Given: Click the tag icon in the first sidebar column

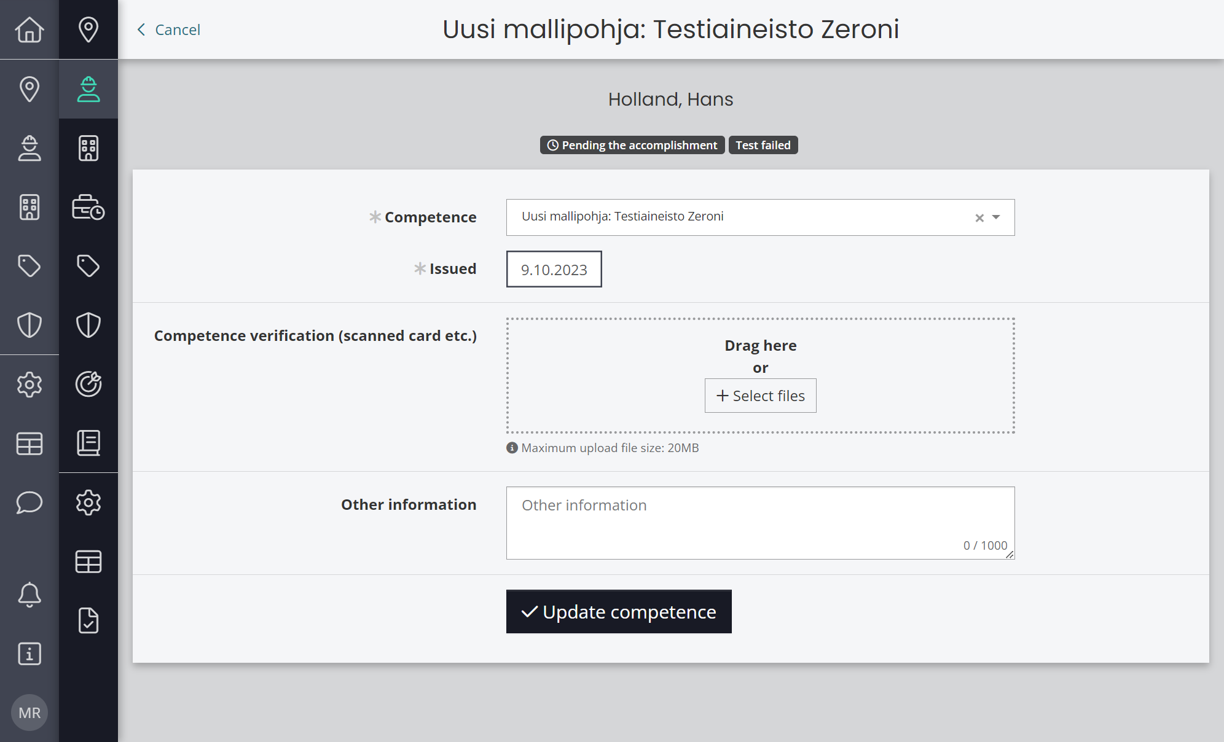Looking at the screenshot, I should coord(29,266).
